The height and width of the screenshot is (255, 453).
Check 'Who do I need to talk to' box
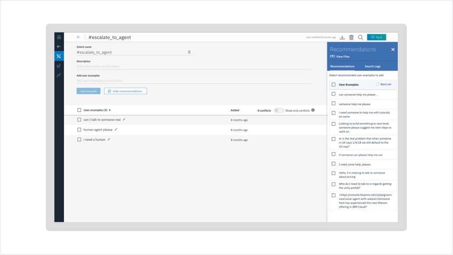pos(334,184)
